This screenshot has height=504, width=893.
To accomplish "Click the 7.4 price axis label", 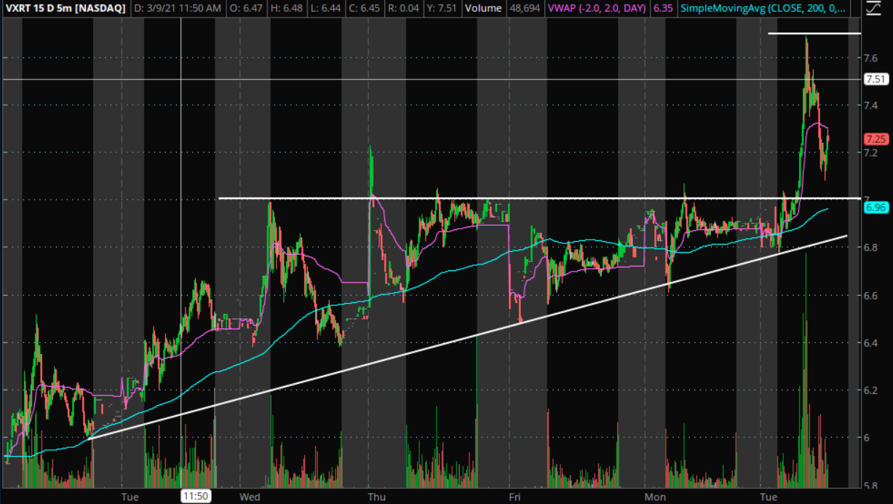I will [870, 105].
